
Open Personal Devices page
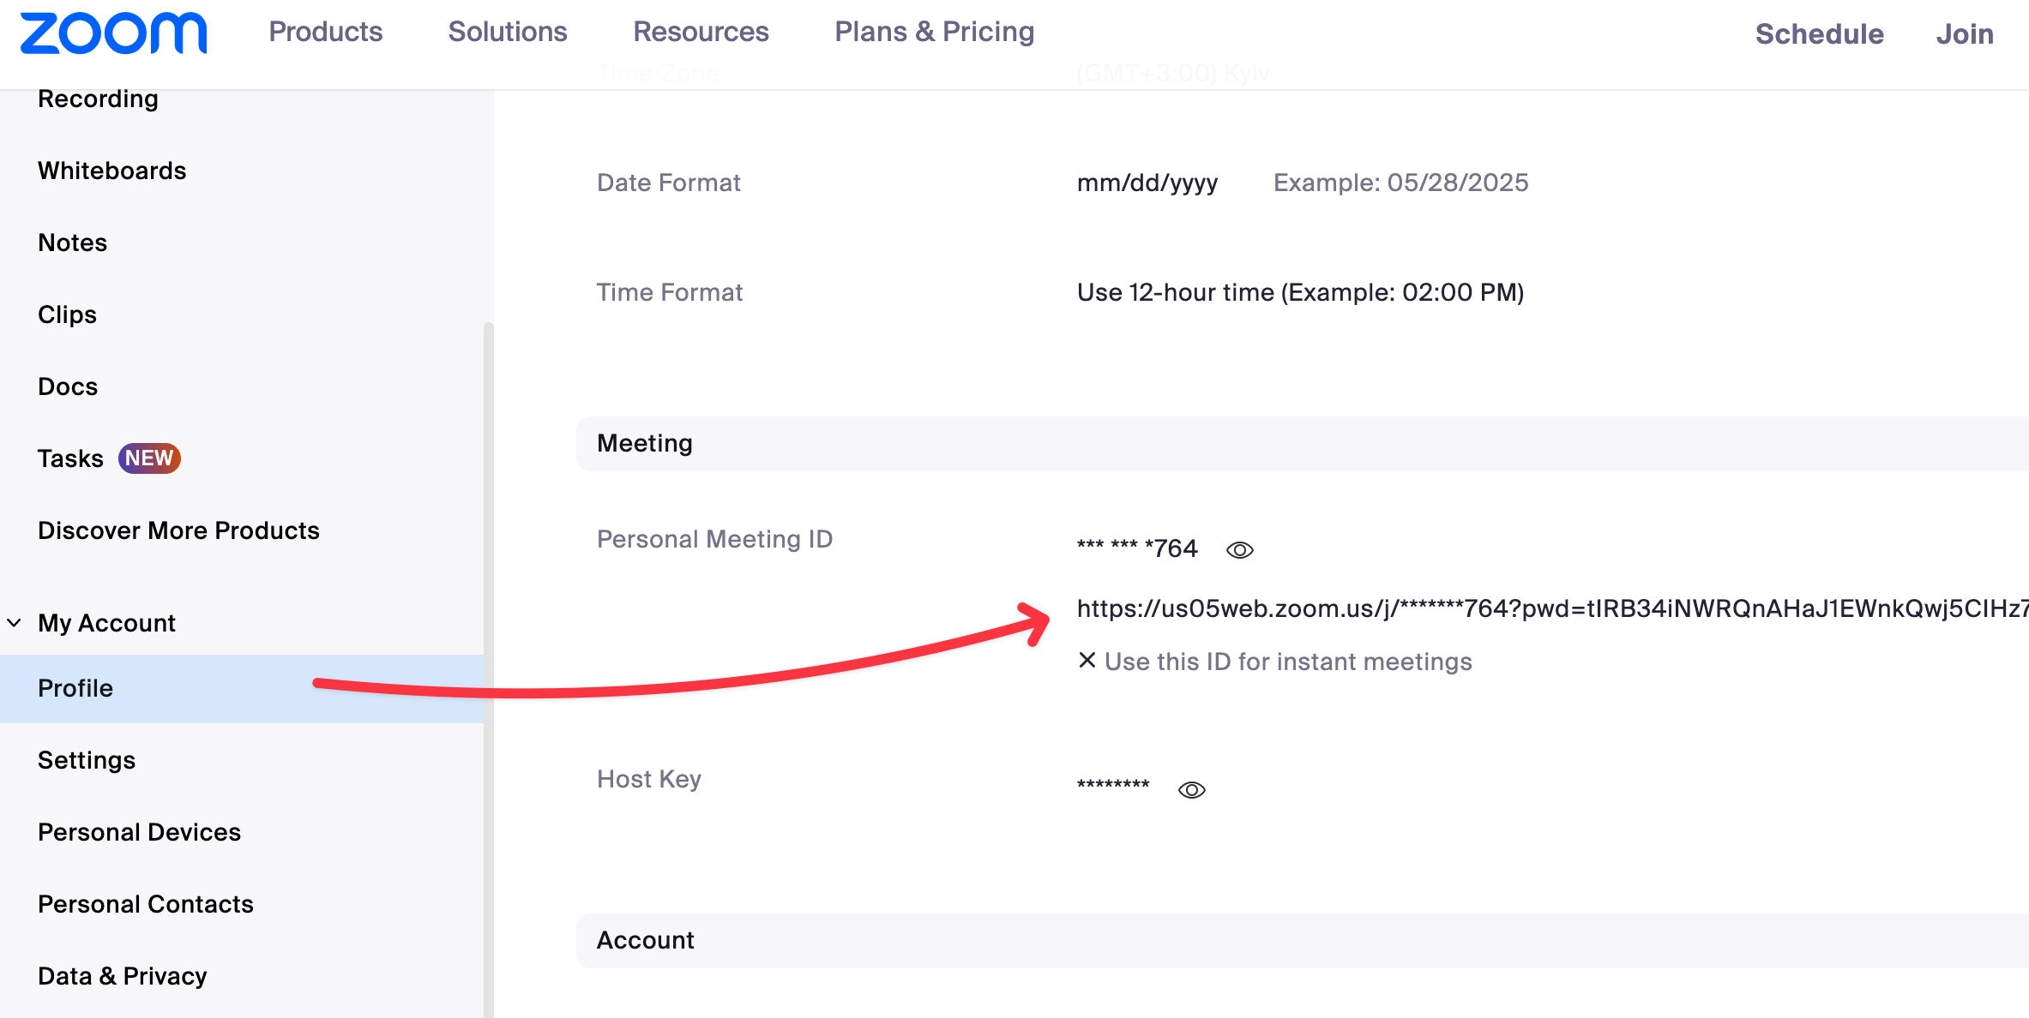tap(139, 832)
